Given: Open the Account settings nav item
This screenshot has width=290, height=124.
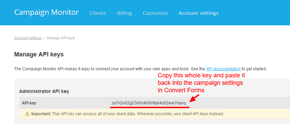Looking at the screenshot, I should tap(199, 13).
